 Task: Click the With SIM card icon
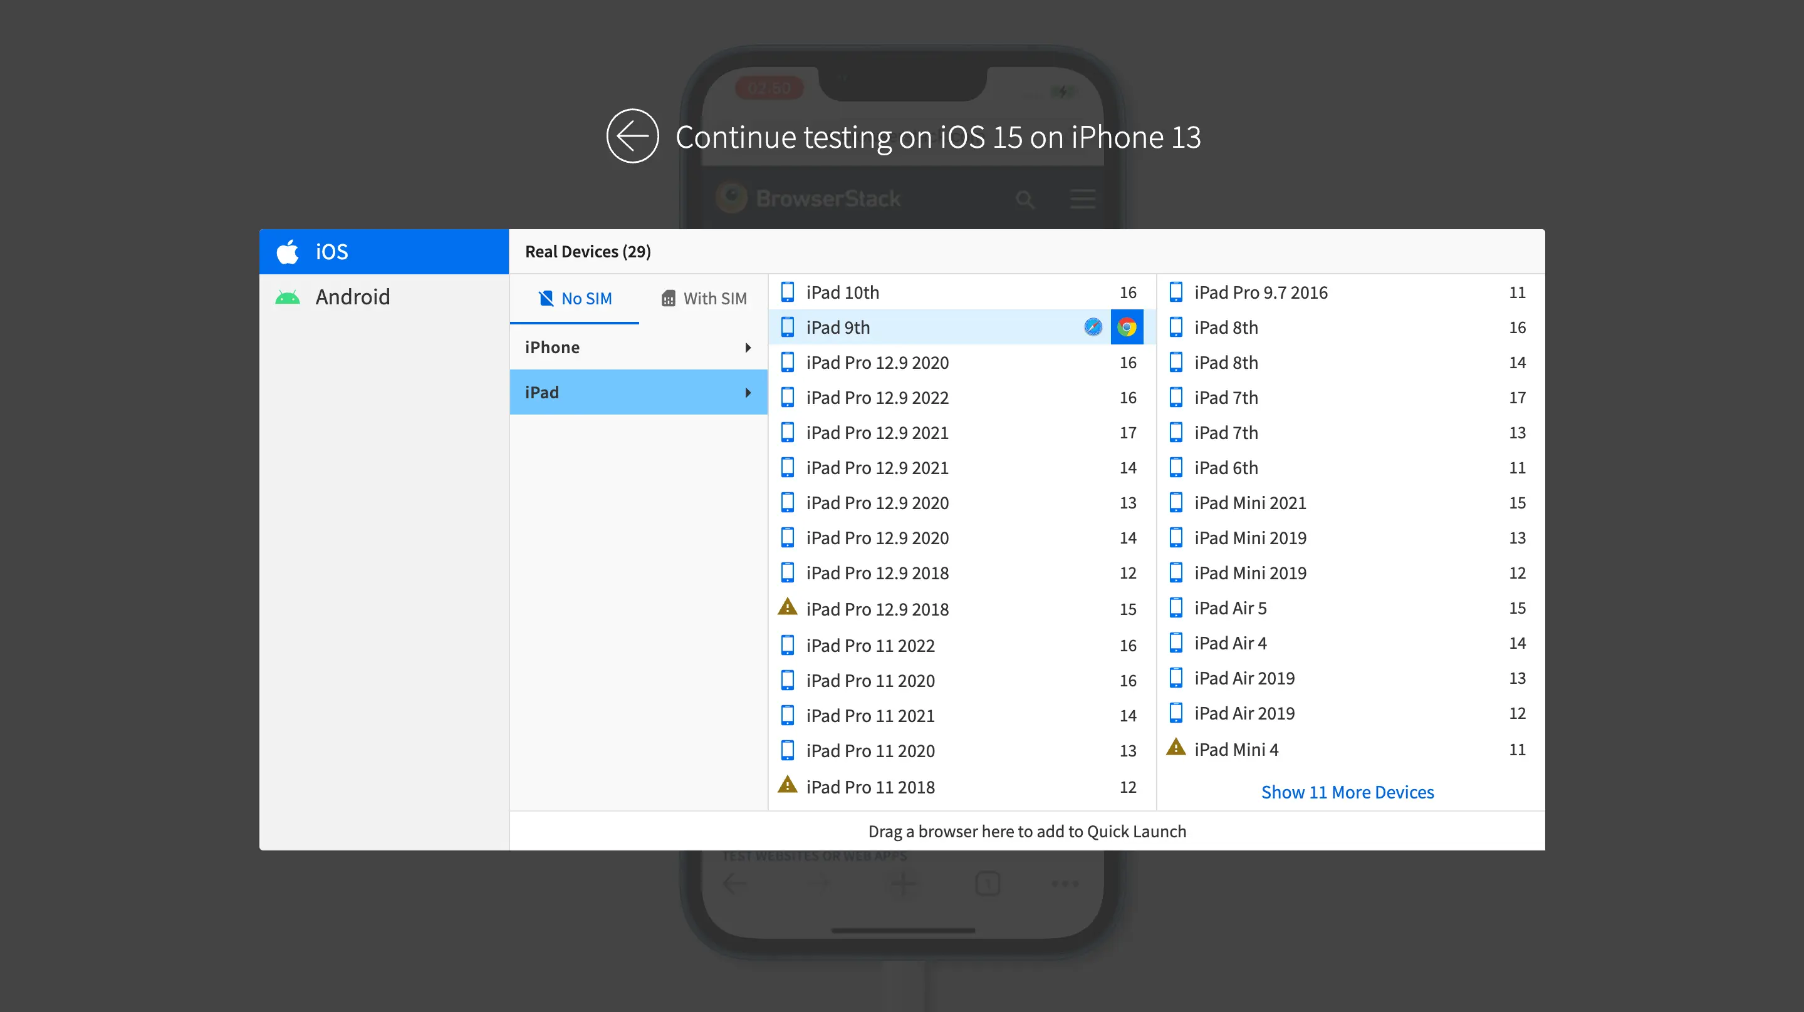point(668,299)
